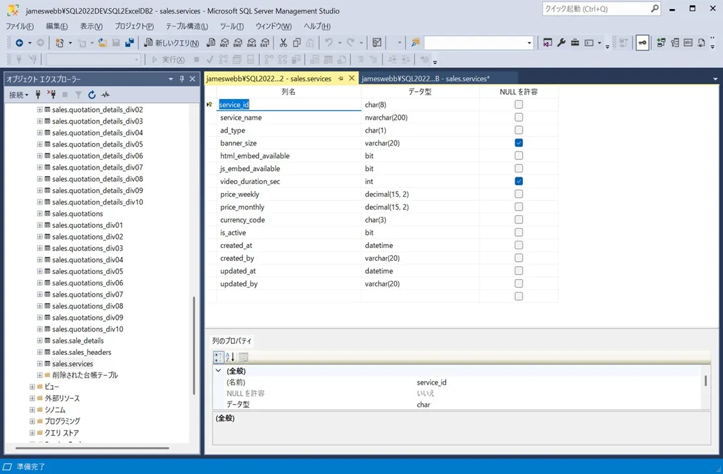Click the Save All toolbar icon
This screenshot has width=723, height=474.
pos(129,43)
